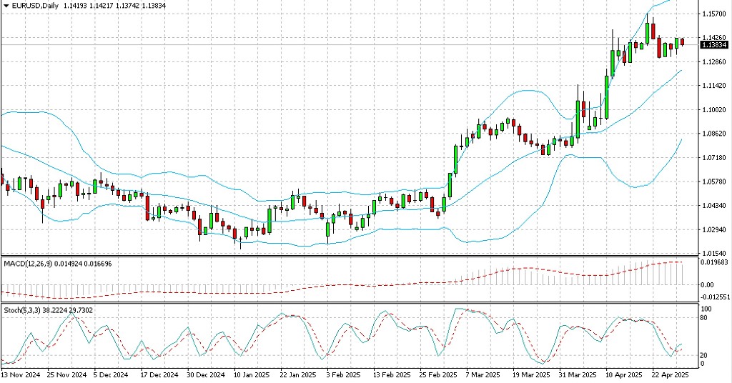Click the current price label 1.13834
The height and width of the screenshot is (383, 732).
pos(715,44)
